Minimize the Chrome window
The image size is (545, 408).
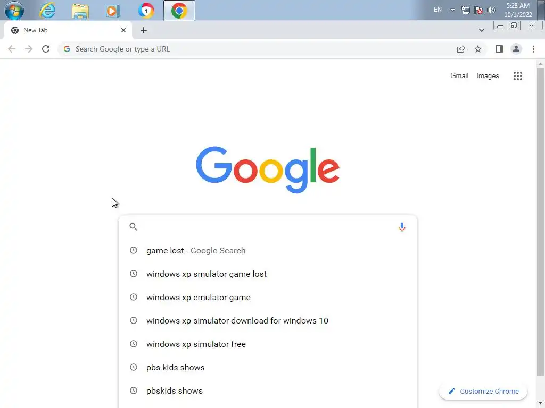point(500,26)
